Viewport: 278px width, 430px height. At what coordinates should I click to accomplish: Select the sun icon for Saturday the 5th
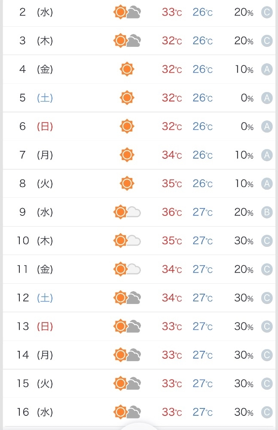point(127,98)
